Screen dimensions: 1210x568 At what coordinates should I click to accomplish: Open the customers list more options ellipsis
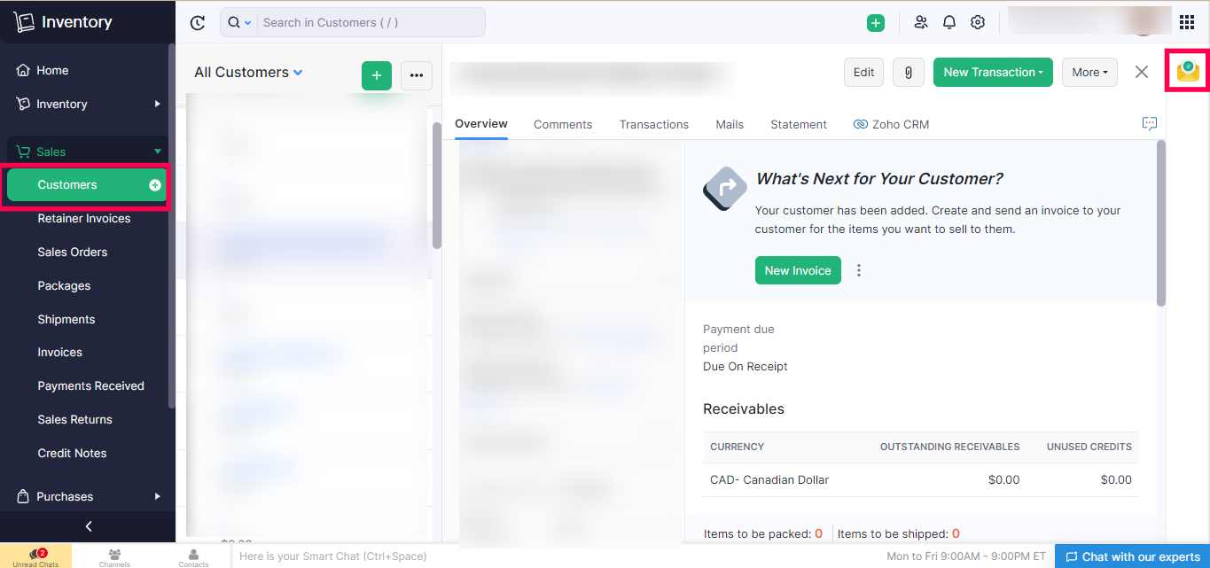(x=417, y=76)
